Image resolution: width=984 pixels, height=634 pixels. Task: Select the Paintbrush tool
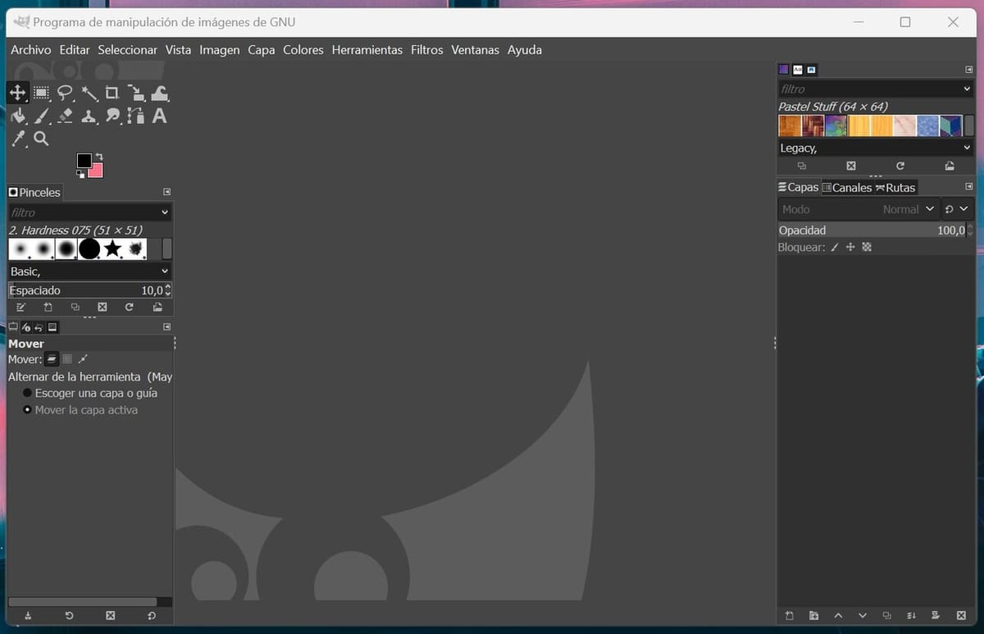point(42,116)
